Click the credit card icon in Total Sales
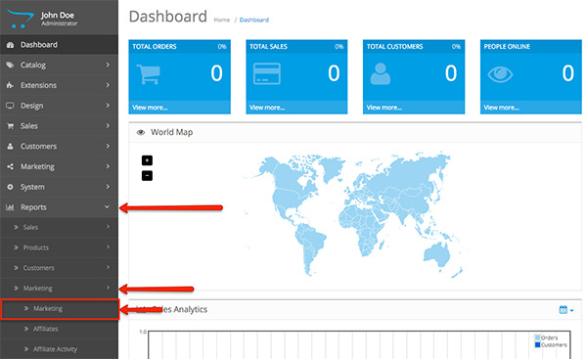 pyautogui.click(x=266, y=73)
